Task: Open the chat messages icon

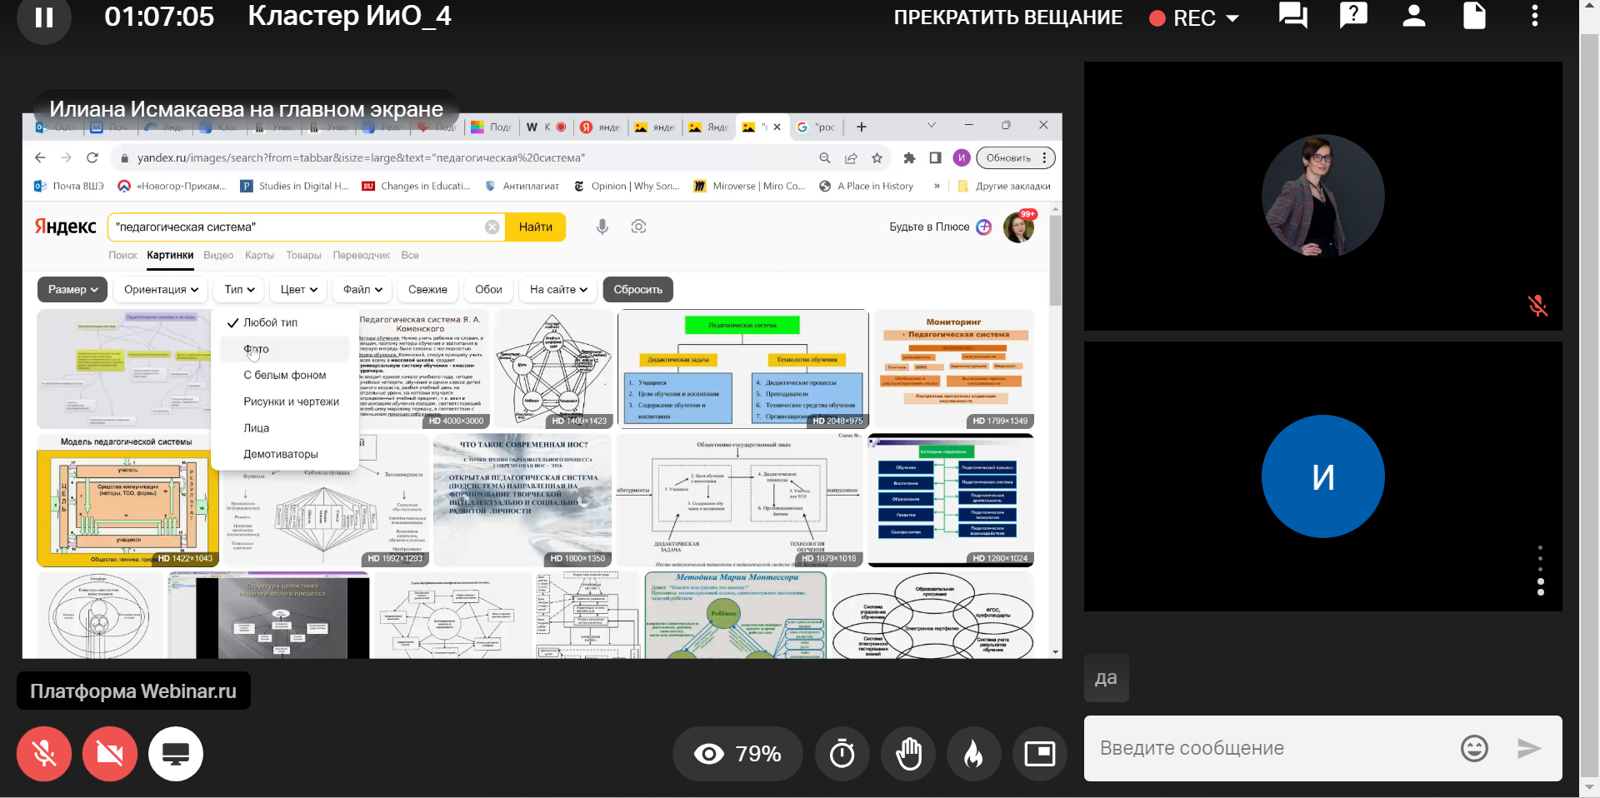Action: (1292, 16)
